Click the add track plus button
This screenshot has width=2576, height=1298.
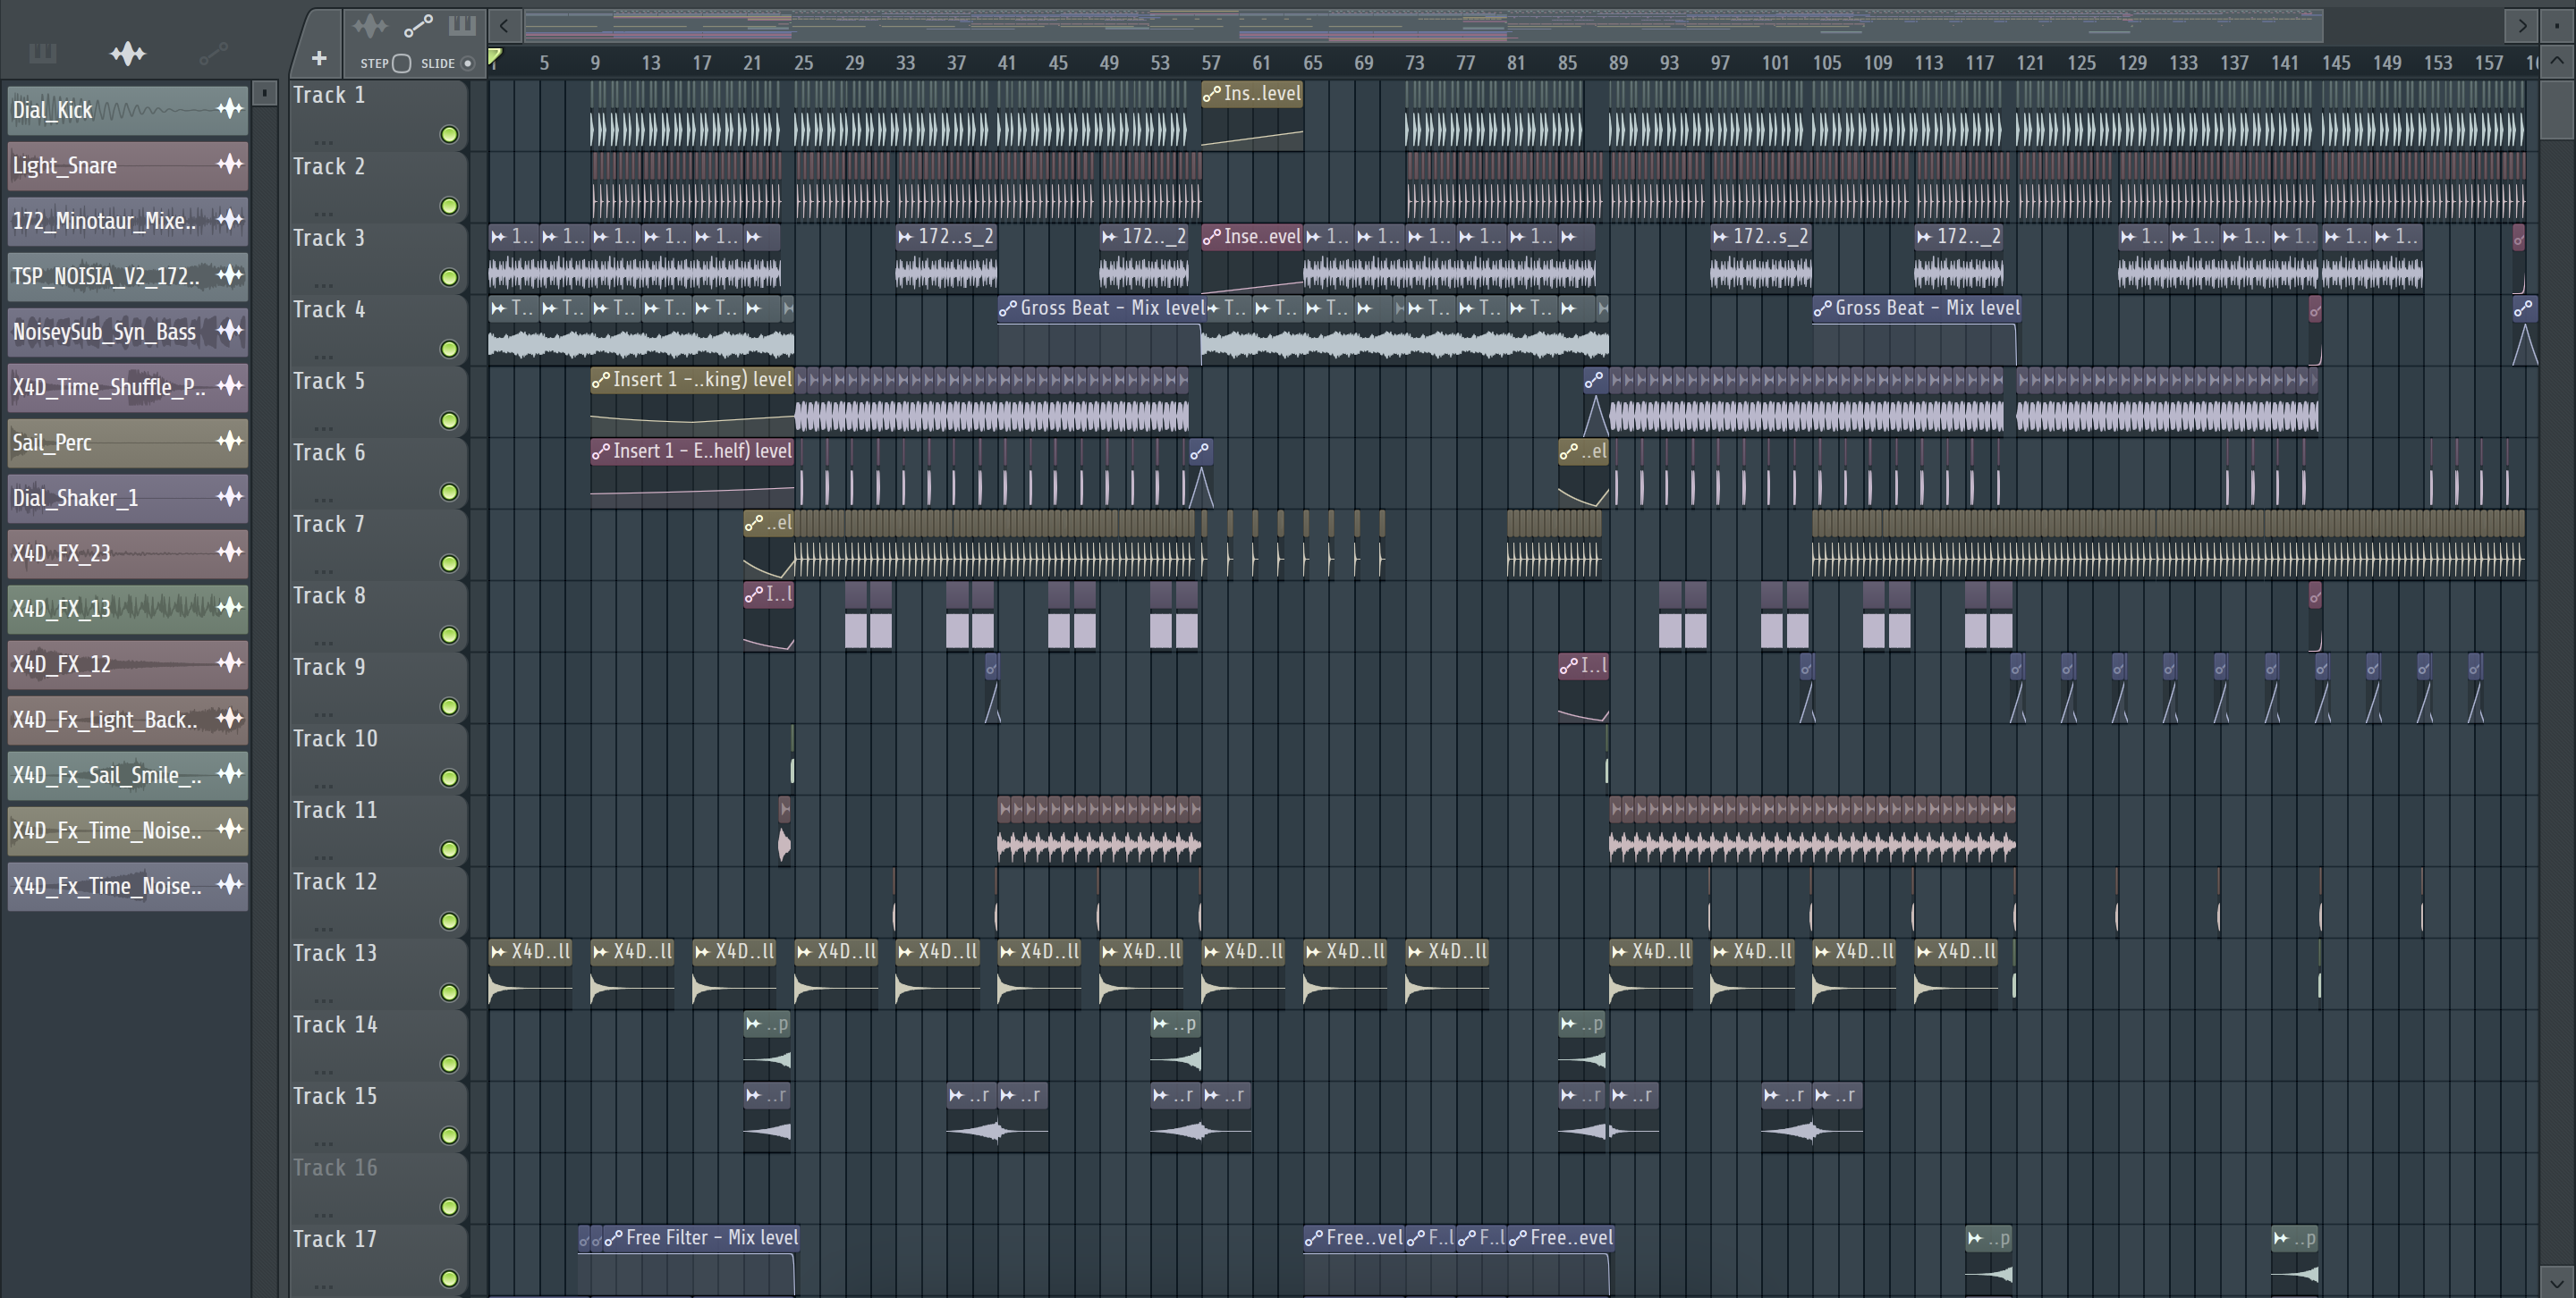coord(318,59)
